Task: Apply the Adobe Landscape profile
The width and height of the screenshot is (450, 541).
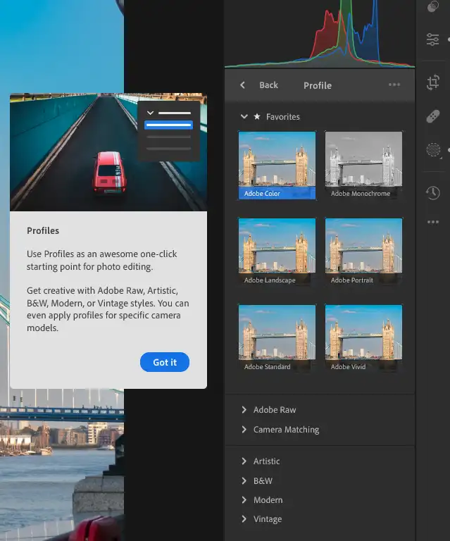Action: click(x=277, y=252)
